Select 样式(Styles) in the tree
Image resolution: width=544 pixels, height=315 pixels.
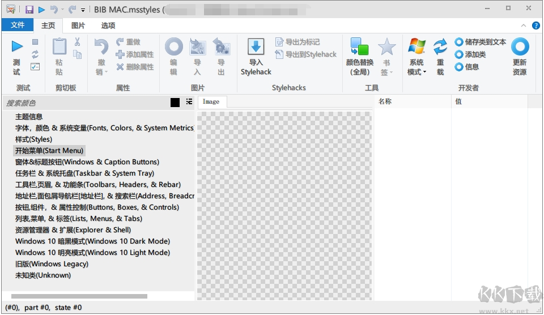point(33,139)
